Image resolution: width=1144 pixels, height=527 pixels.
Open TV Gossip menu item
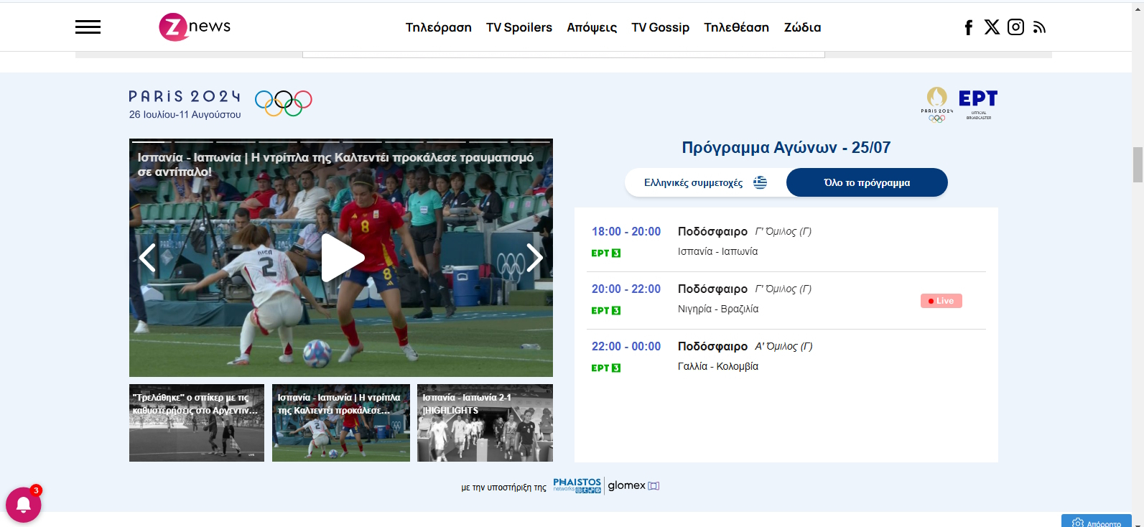tap(661, 27)
